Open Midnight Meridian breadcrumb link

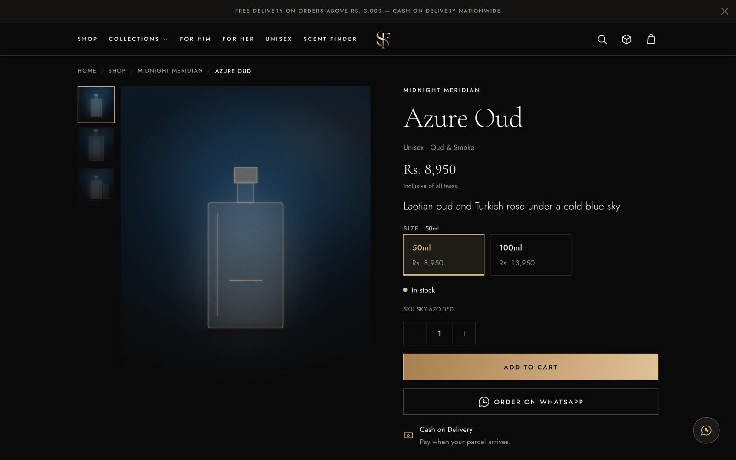[170, 71]
